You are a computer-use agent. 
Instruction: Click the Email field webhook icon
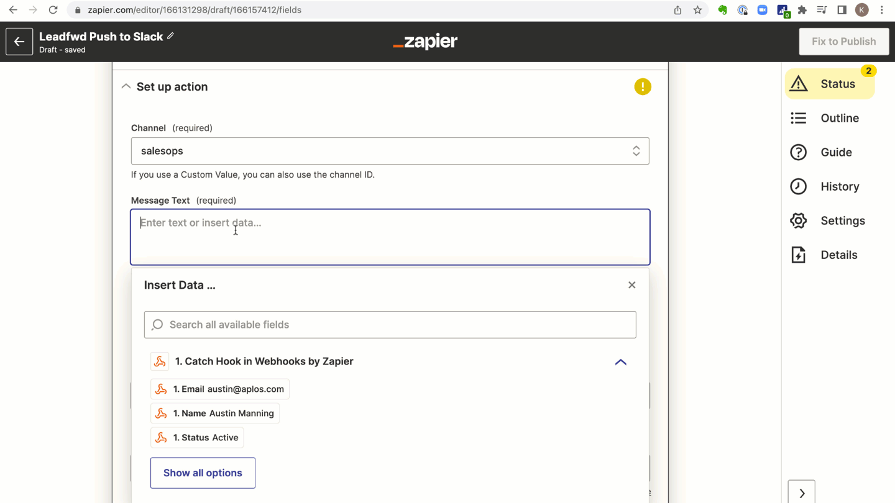click(161, 389)
